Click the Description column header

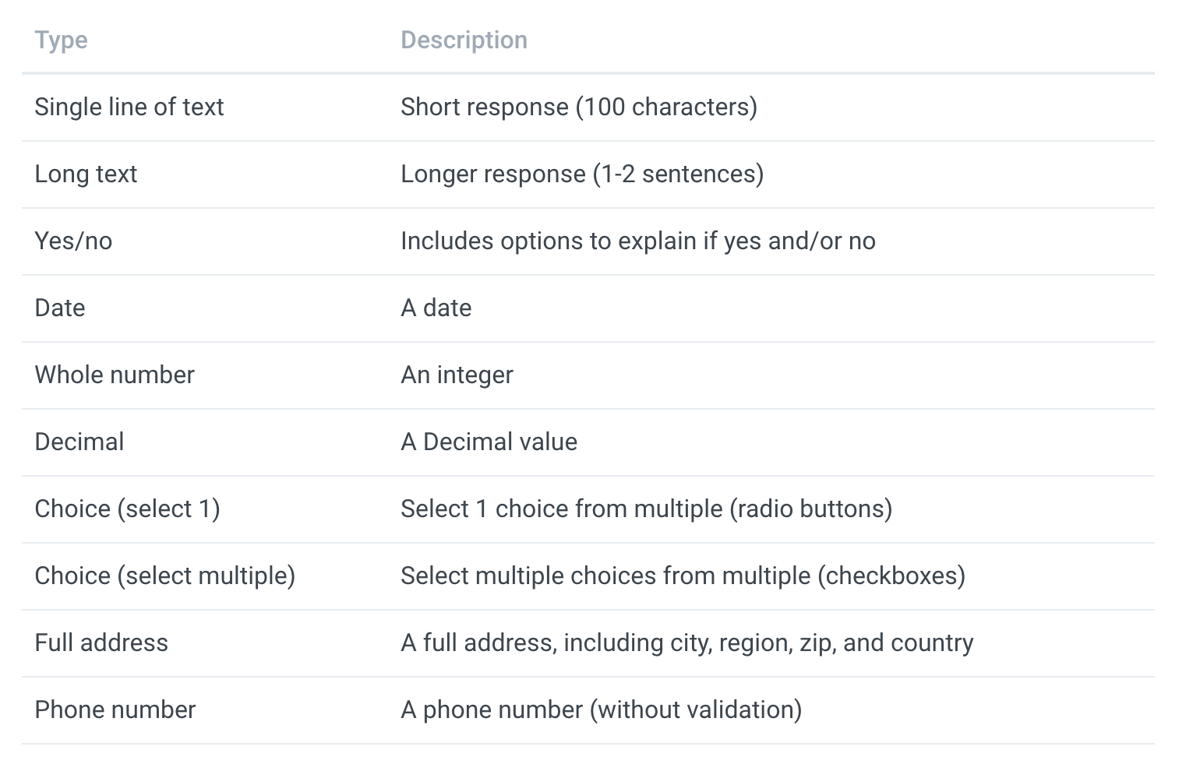464,40
